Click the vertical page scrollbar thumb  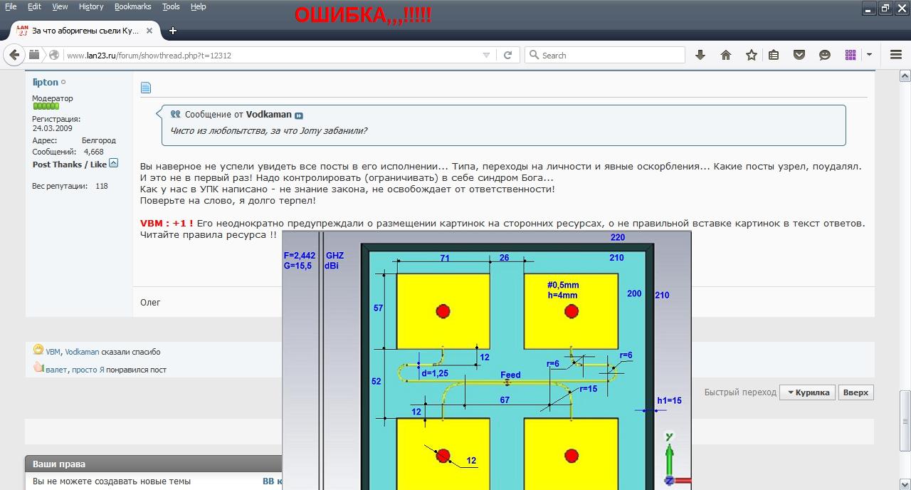click(x=905, y=420)
